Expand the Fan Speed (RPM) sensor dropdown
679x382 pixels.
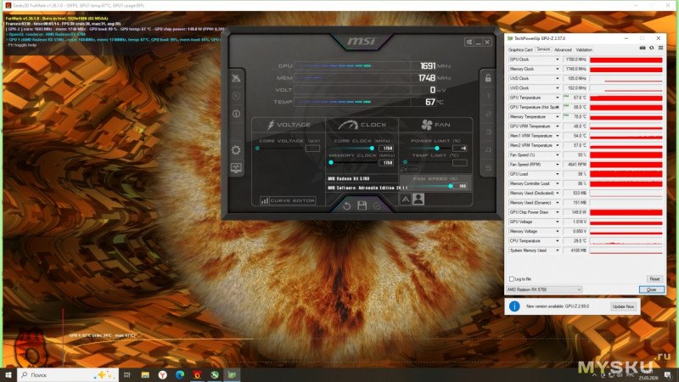click(555, 164)
